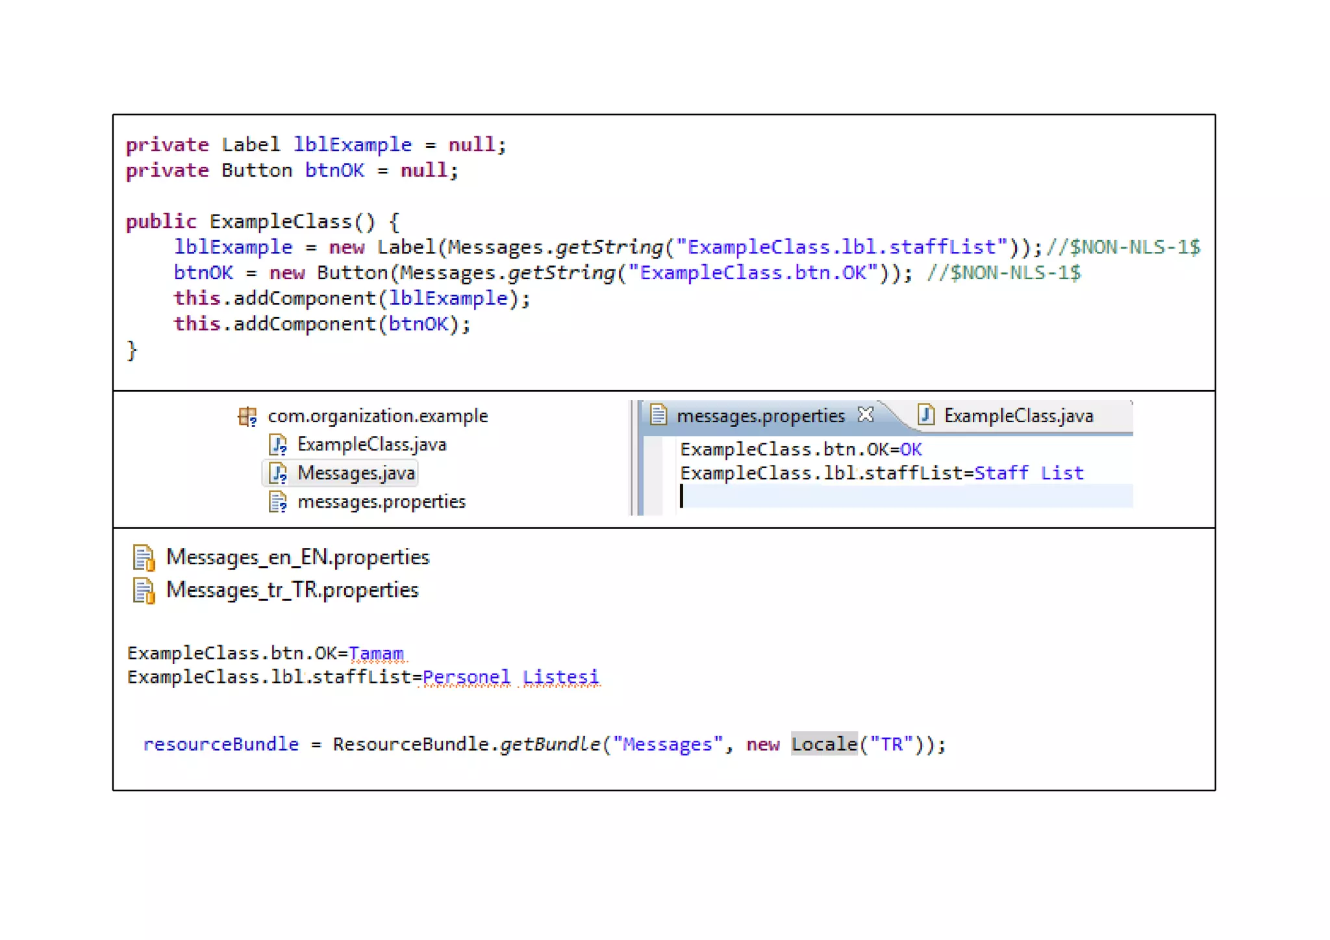Click the ExampleClass.java tab Java icon
The image size is (1330, 940).
(926, 415)
